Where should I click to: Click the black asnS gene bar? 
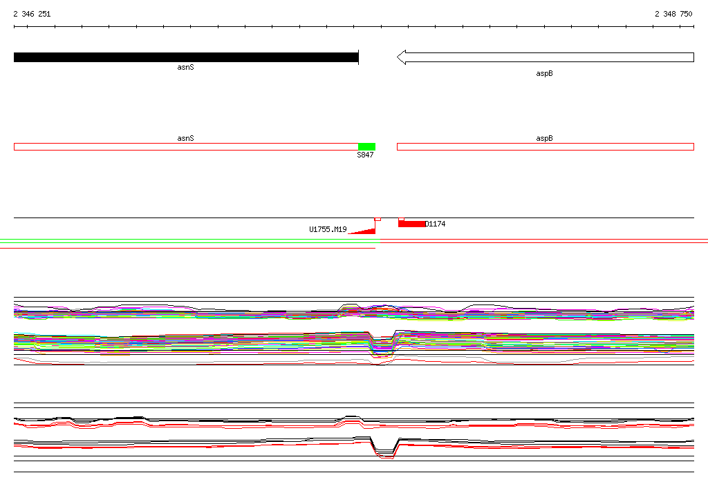186,57
